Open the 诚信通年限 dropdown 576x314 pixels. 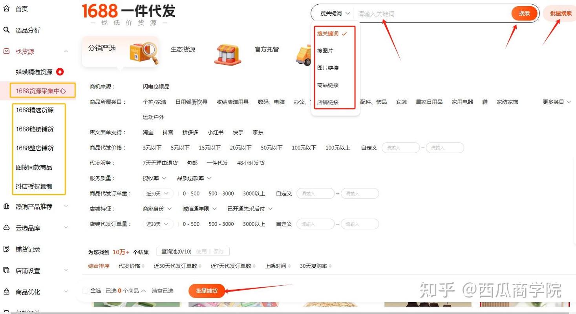(x=199, y=209)
